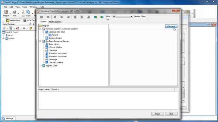Viewport: 218px width, 122px height.
Task: Click the Compare button
Action: [171, 26]
